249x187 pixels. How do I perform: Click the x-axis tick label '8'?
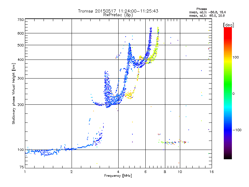tap(165, 172)
